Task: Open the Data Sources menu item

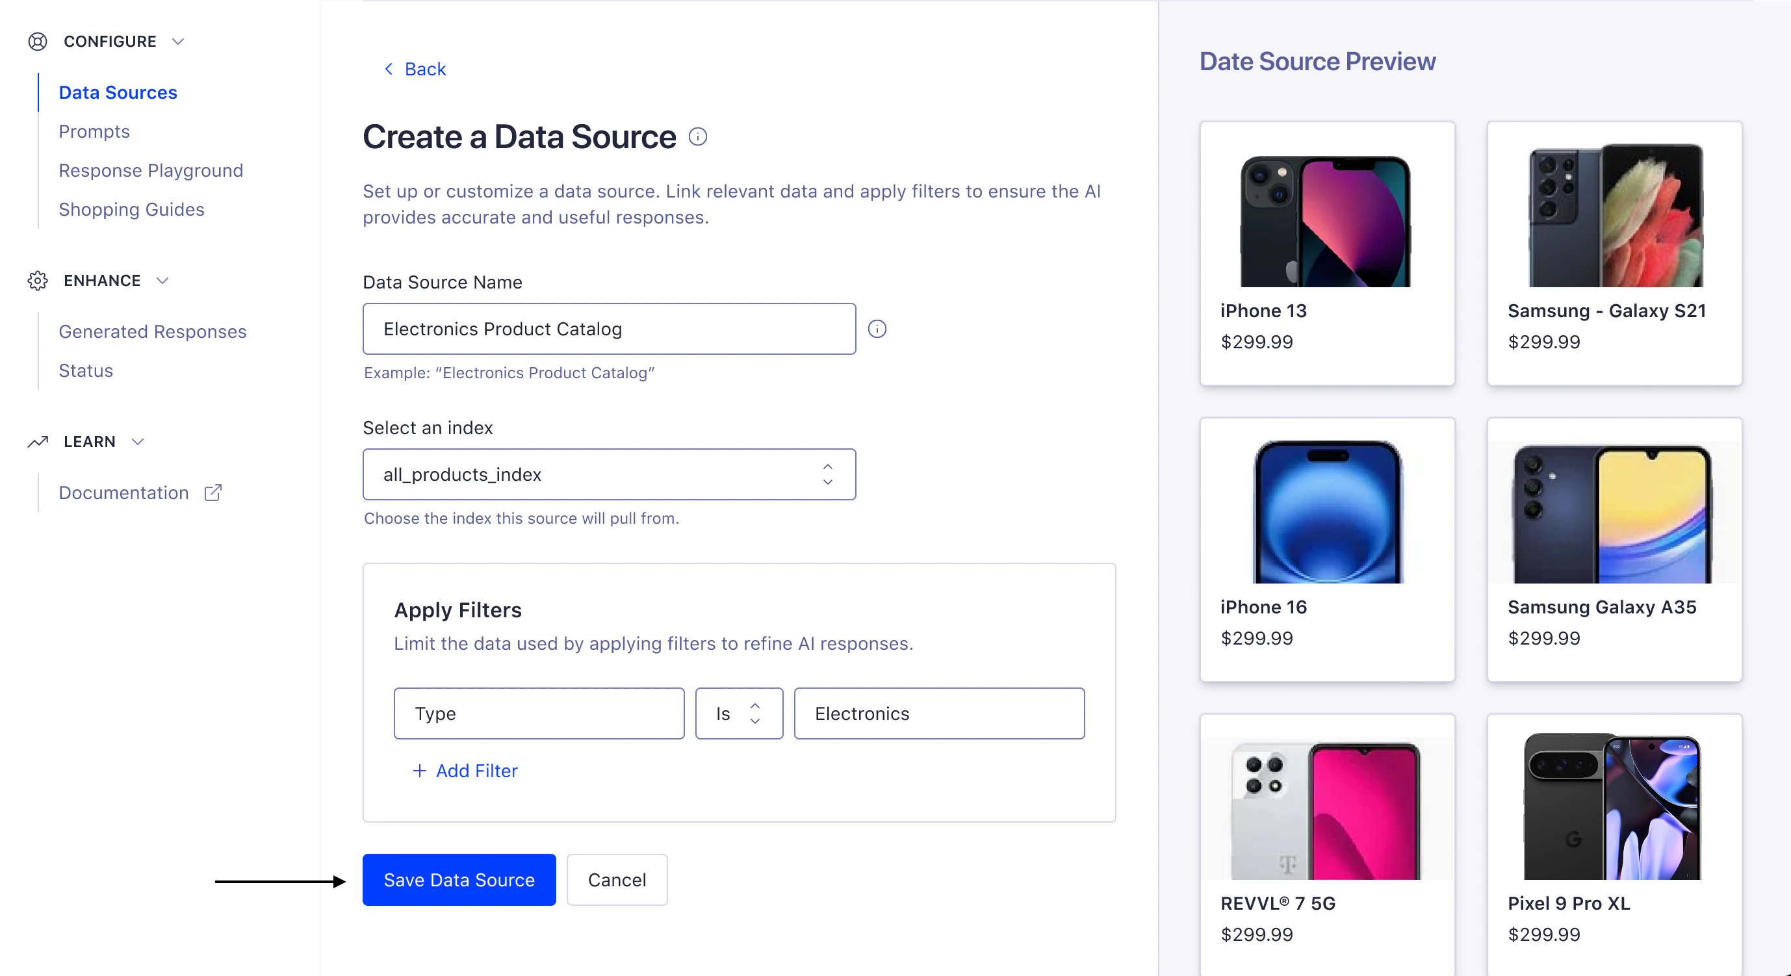Action: click(118, 92)
